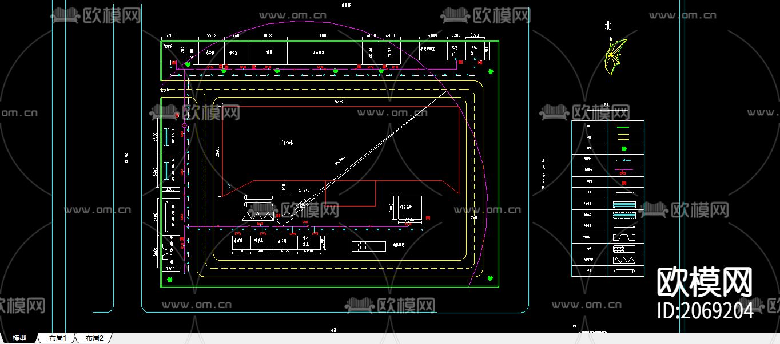780x344 pixels.
Task: Pick the zigzag symbol in legend table
Action: click(x=624, y=260)
